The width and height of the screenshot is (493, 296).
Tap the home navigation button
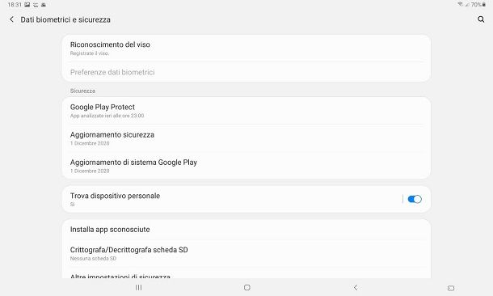247,287
